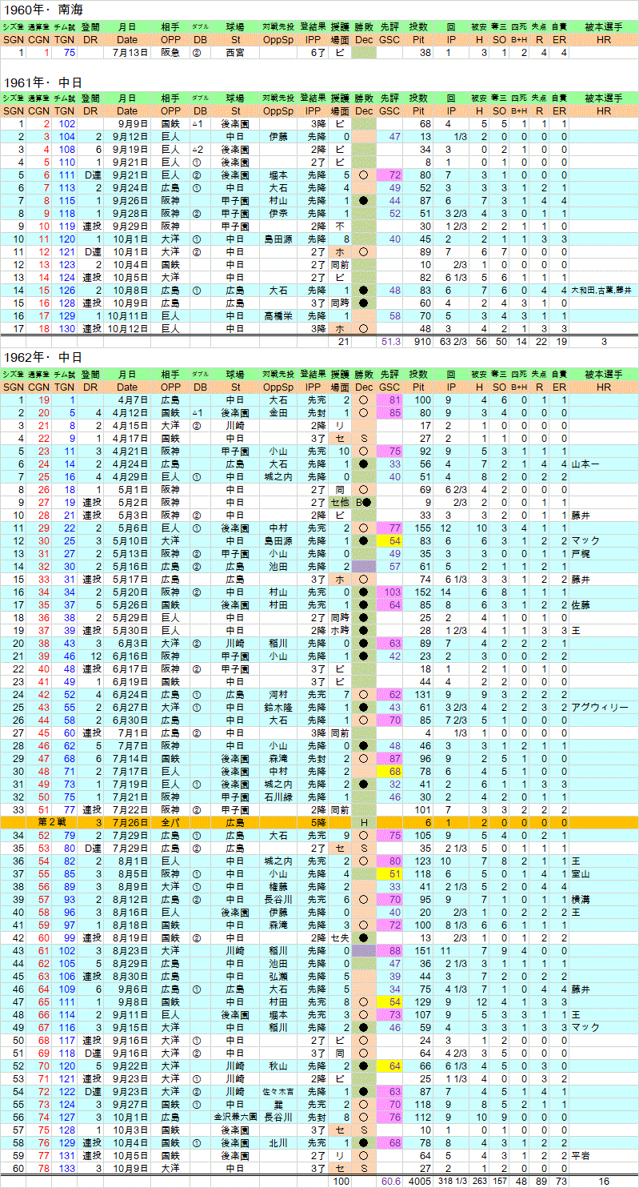The width and height of the screenshot is (639, 1188).
Task: Click the yellow game score cell "68"
Action: [394, 772]
